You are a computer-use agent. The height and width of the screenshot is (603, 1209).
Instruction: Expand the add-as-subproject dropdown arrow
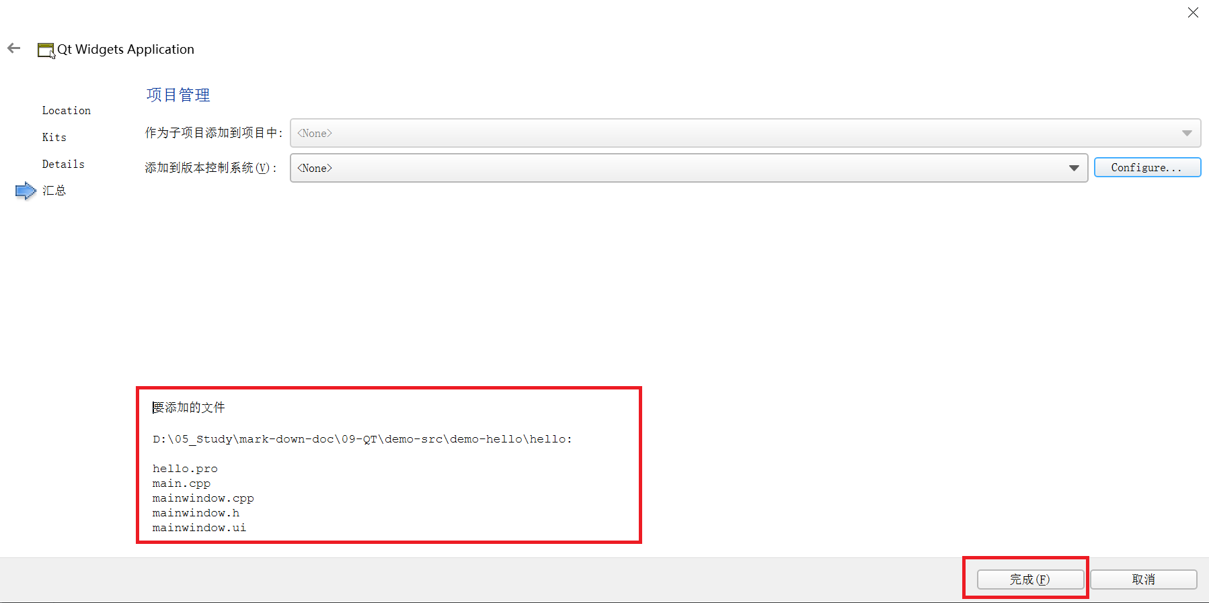1187,133
